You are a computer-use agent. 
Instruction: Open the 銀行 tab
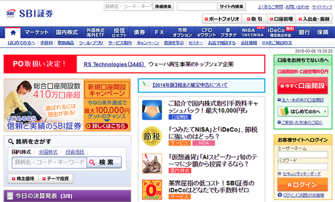tap(304, 32)
